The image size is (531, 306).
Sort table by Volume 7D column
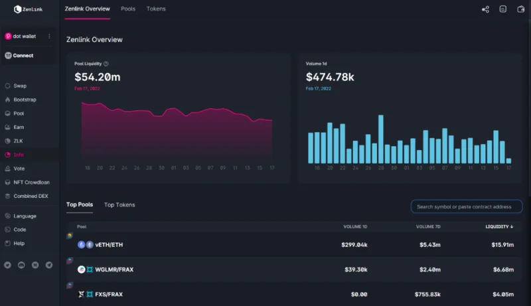pos(428,227)
